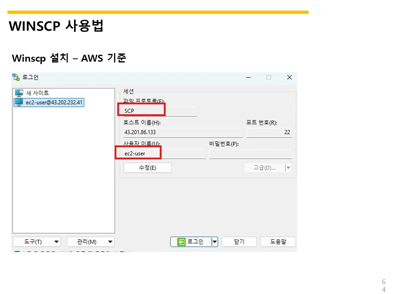393x294 pixels.
Task: Click the saved site monitor icon
Action: 19,102
